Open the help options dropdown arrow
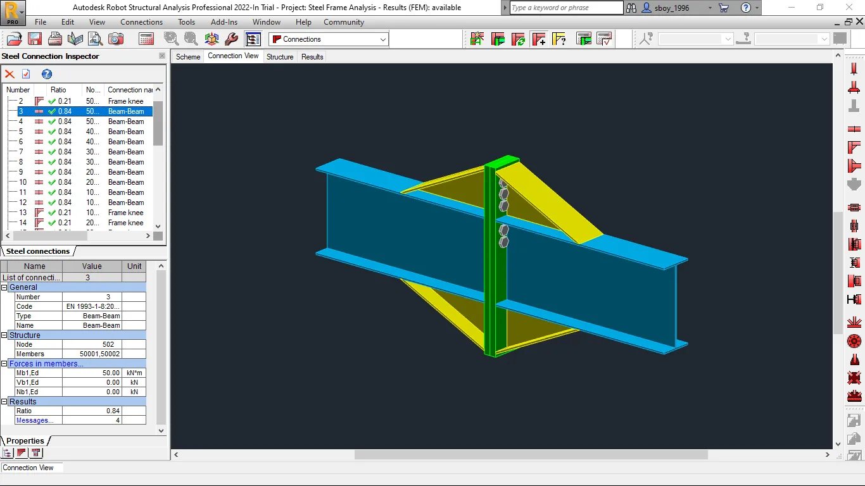865x486 pixels. (x=757, y=8)
